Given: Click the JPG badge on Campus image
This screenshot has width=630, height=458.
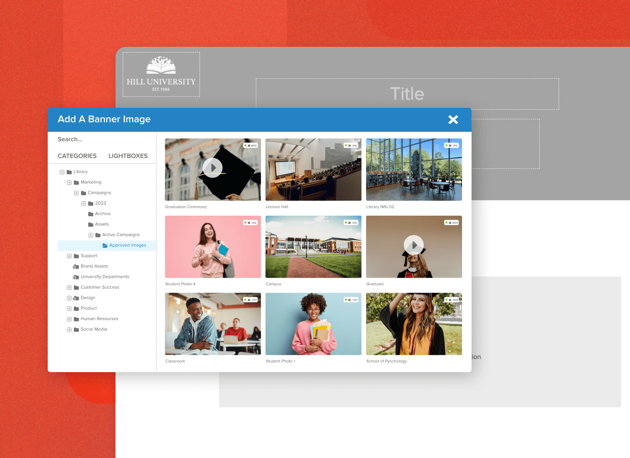Looking at the screenshot, I should [351, 223].
